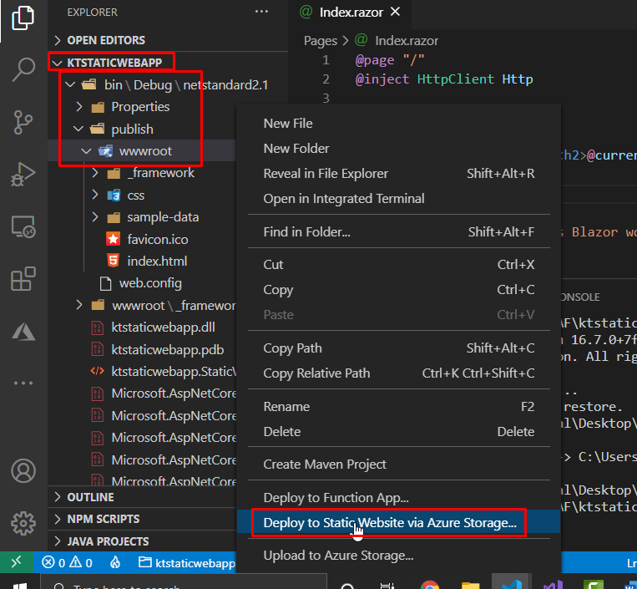Viewport: 637px width, 589px height.
Task: Expand the Open Editors section
Action: pos(106,40)
